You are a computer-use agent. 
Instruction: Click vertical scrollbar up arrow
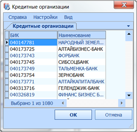click(129, 34)
